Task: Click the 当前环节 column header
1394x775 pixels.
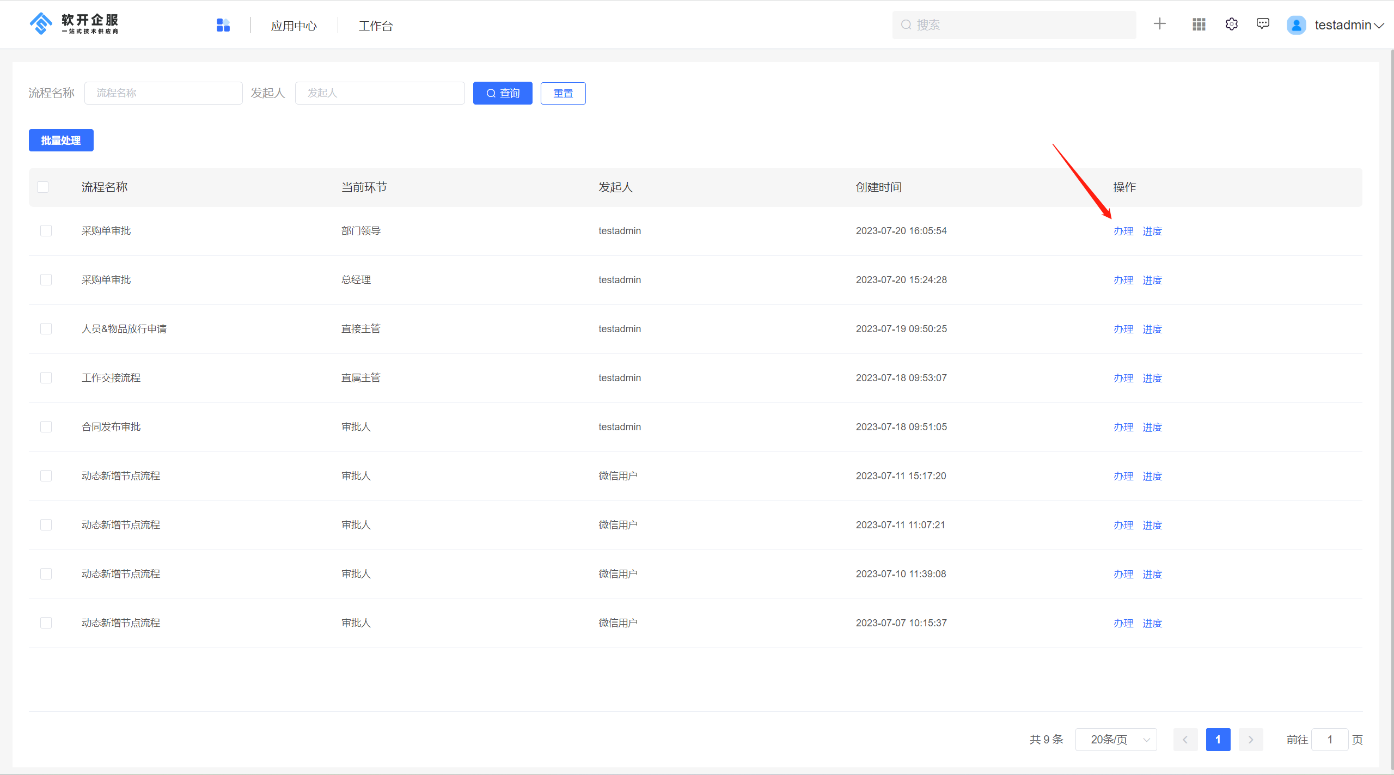Action: (x=364, y=187)
